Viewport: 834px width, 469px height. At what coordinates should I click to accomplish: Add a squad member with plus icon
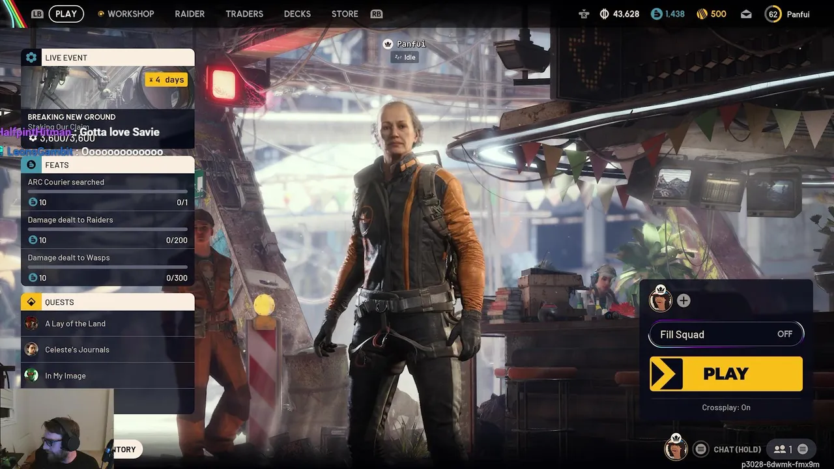(683, 300)
